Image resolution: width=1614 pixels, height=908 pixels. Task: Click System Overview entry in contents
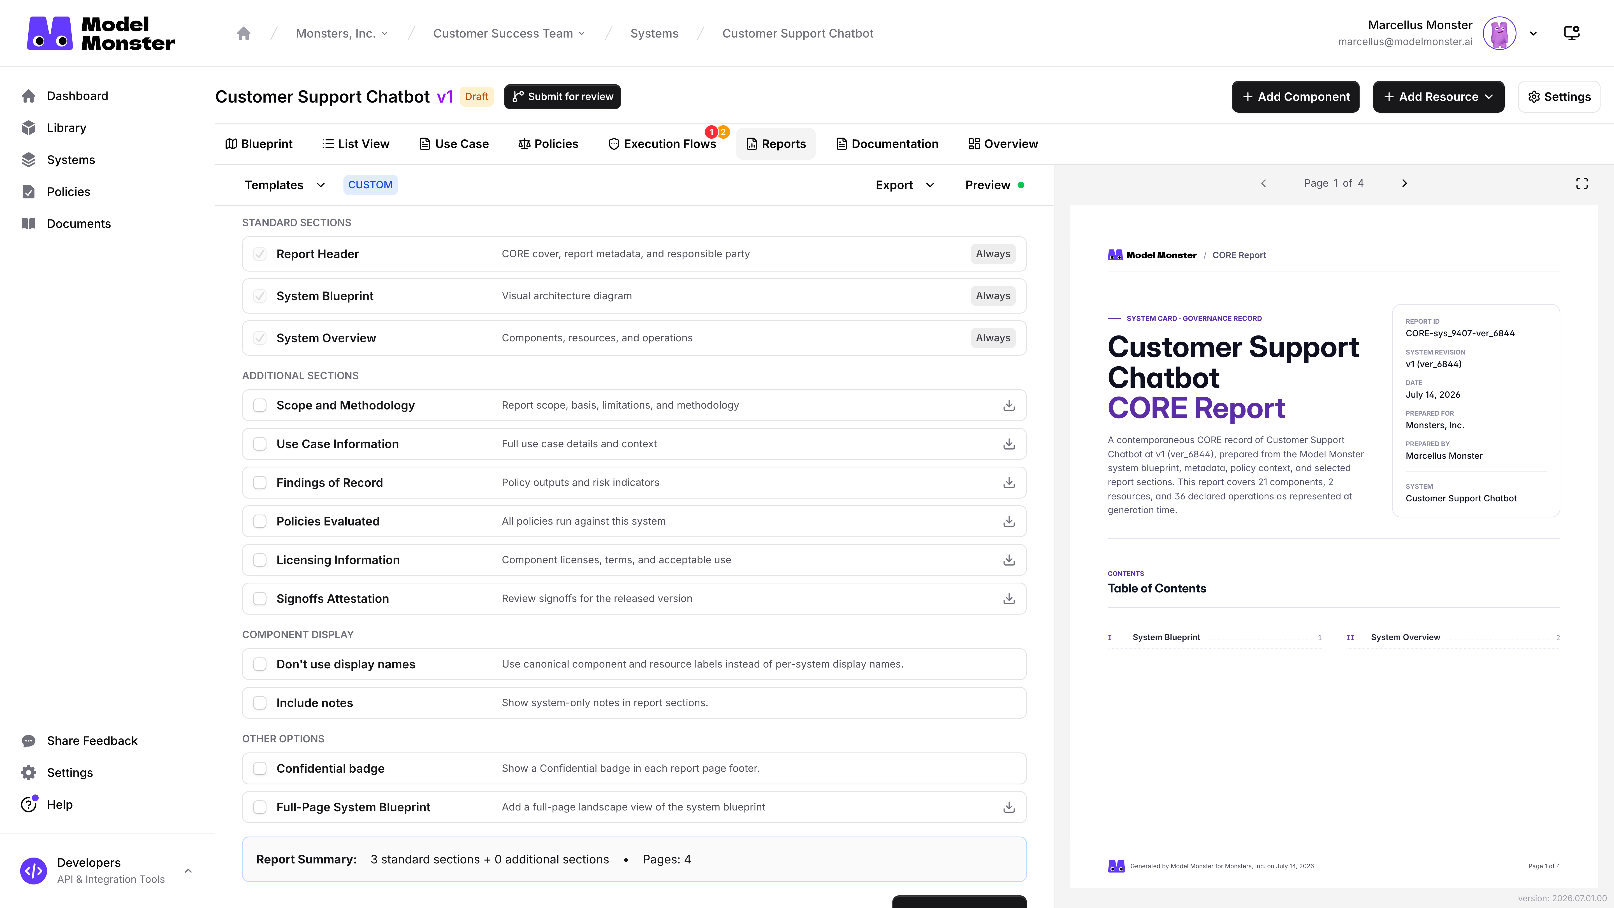[x=1452, y=637]
